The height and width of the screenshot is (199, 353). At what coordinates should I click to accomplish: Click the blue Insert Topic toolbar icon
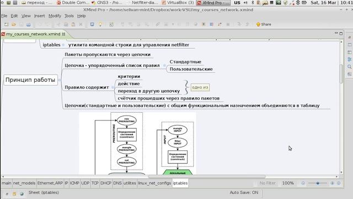(x=92, y=24)
